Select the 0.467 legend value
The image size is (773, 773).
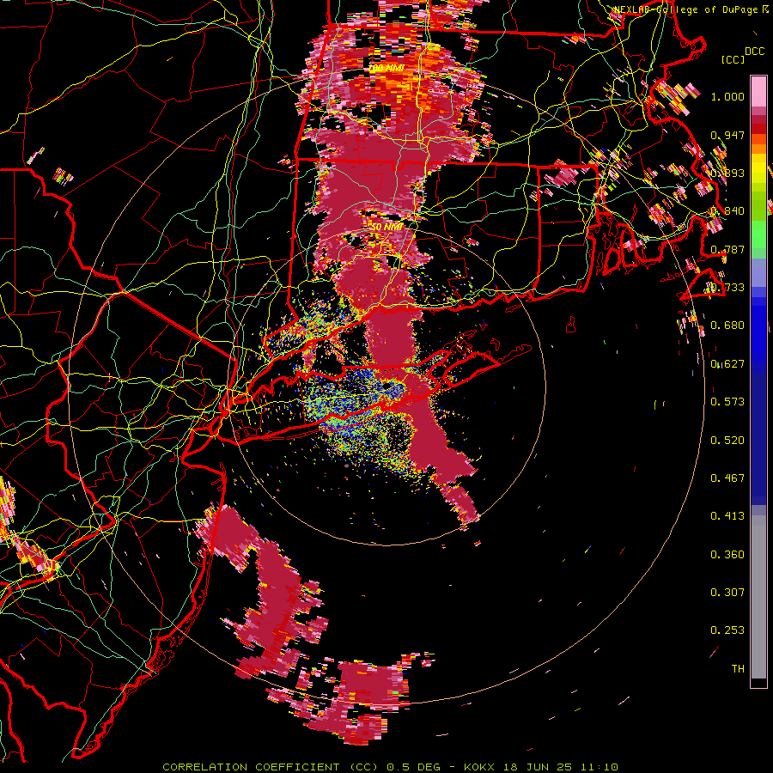(727, 478)
